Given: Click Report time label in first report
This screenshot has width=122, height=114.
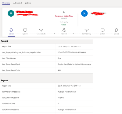Looking at the screenshot, I should click(x=7, y=47).
